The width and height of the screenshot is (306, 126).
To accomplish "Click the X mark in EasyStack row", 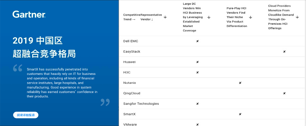I will 284,51.
